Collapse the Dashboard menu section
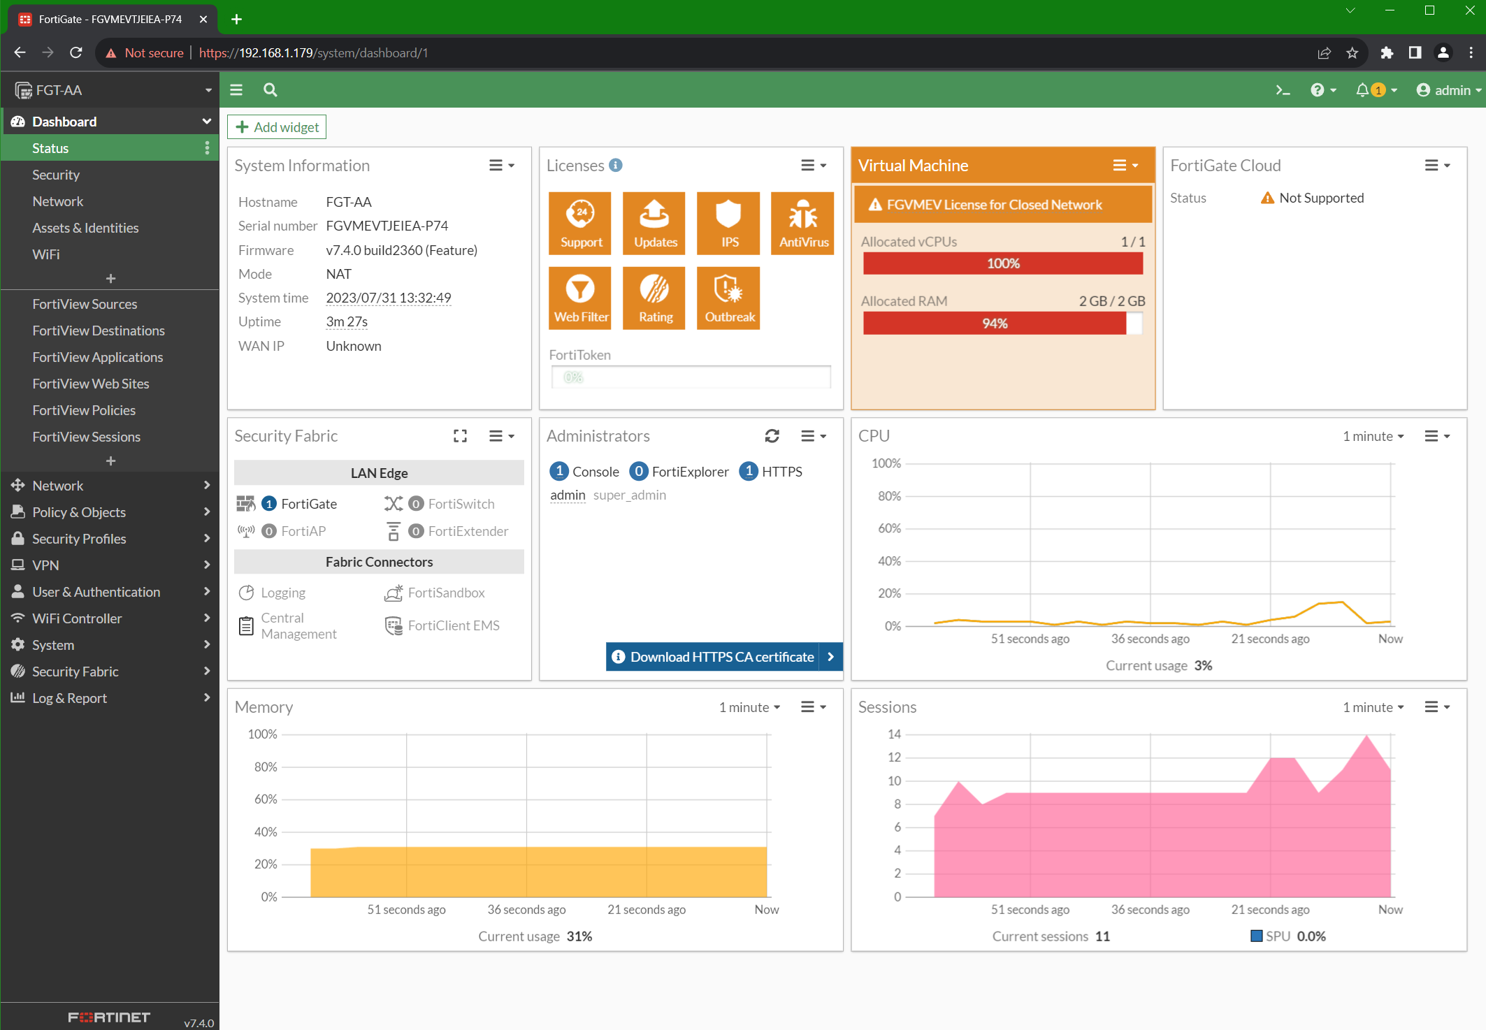The image size is (1486, 1030). (110, 122)
